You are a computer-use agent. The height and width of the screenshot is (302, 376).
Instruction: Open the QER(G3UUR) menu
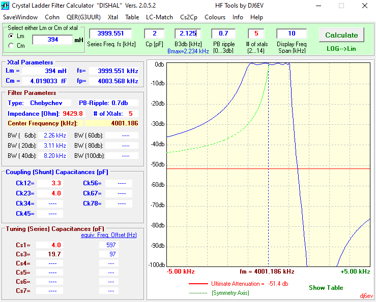(x=83, y=17)
